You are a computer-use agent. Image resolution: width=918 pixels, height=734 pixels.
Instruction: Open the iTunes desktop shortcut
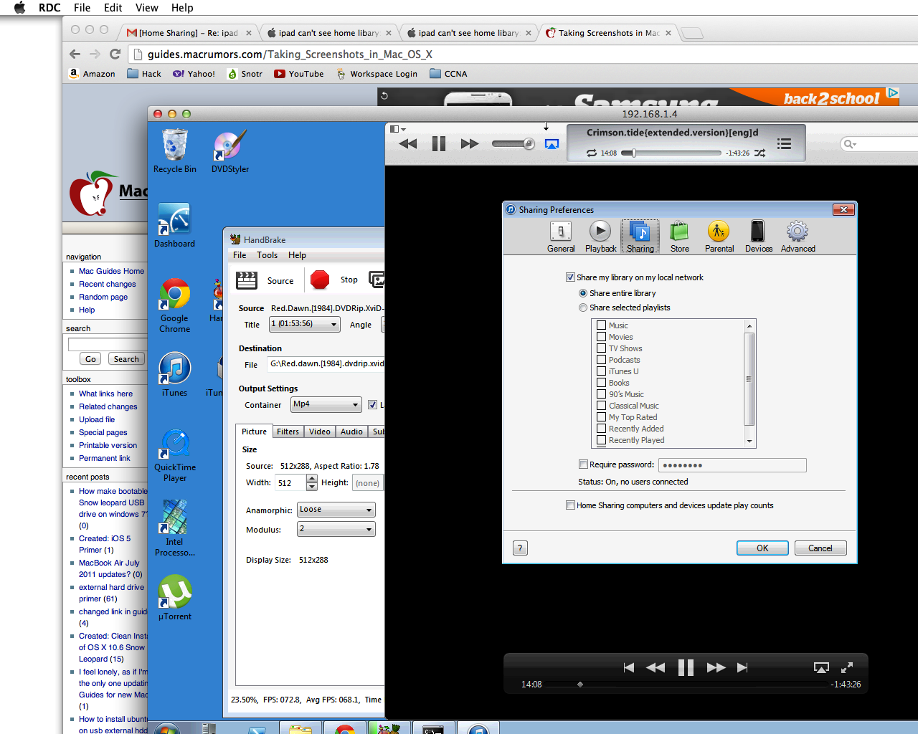[174, 368]
